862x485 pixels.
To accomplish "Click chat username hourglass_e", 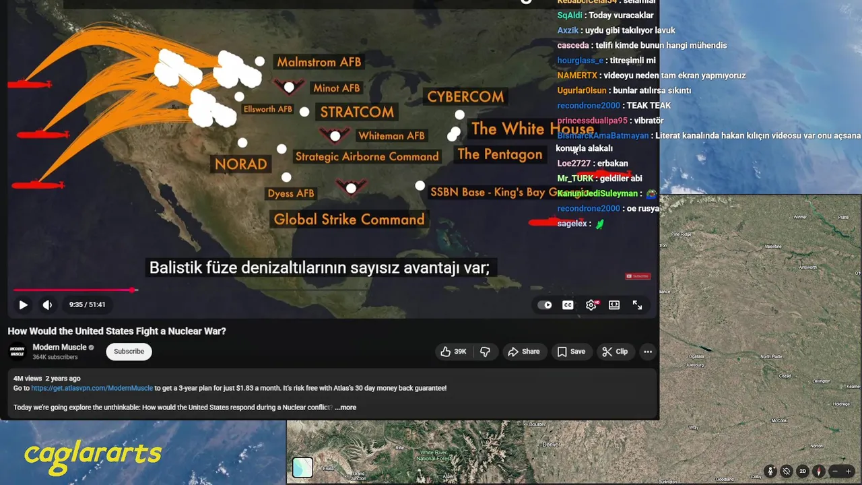I will [581, 61].
